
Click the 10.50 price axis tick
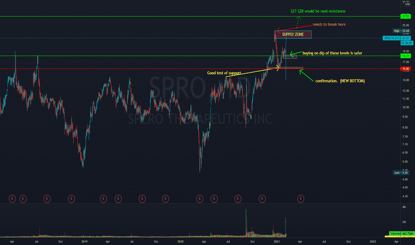(406, 107)
